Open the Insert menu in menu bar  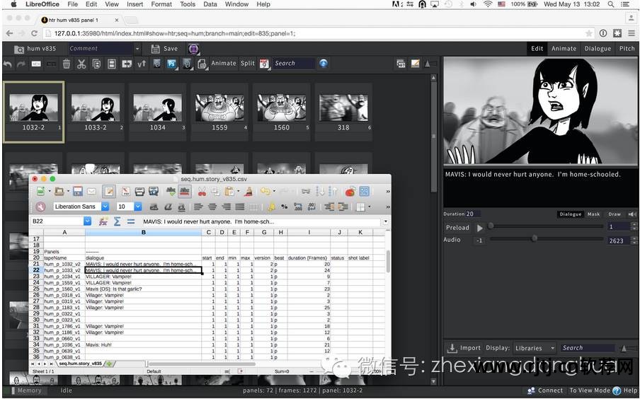[x=135, y=4]
